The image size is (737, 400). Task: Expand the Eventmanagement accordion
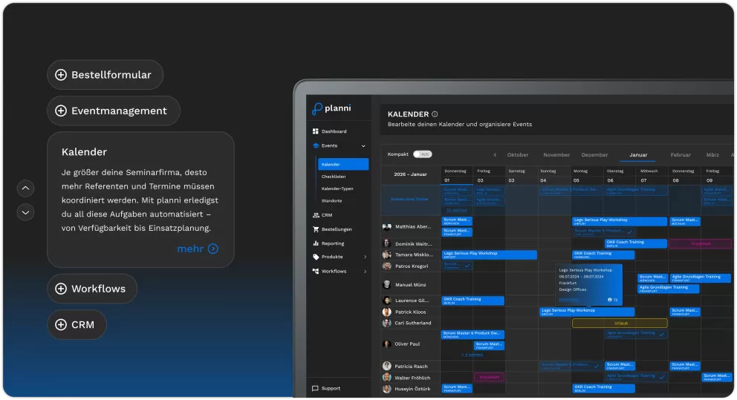[113, 111]
